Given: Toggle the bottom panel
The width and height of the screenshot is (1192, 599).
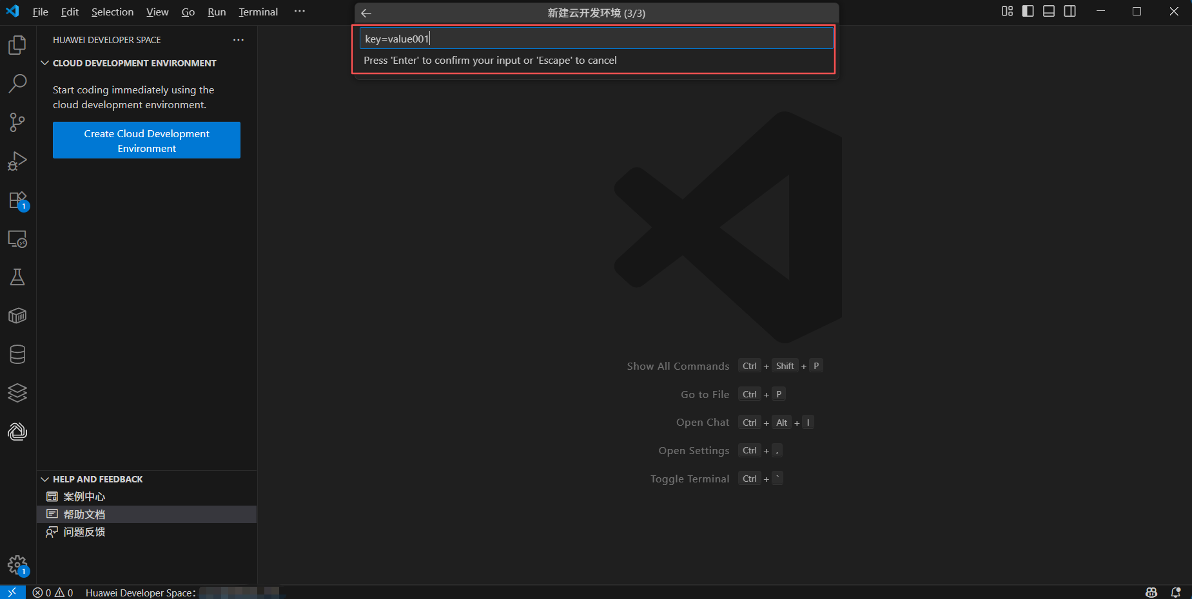Looking at the screenshot, I should [1049, 11].
